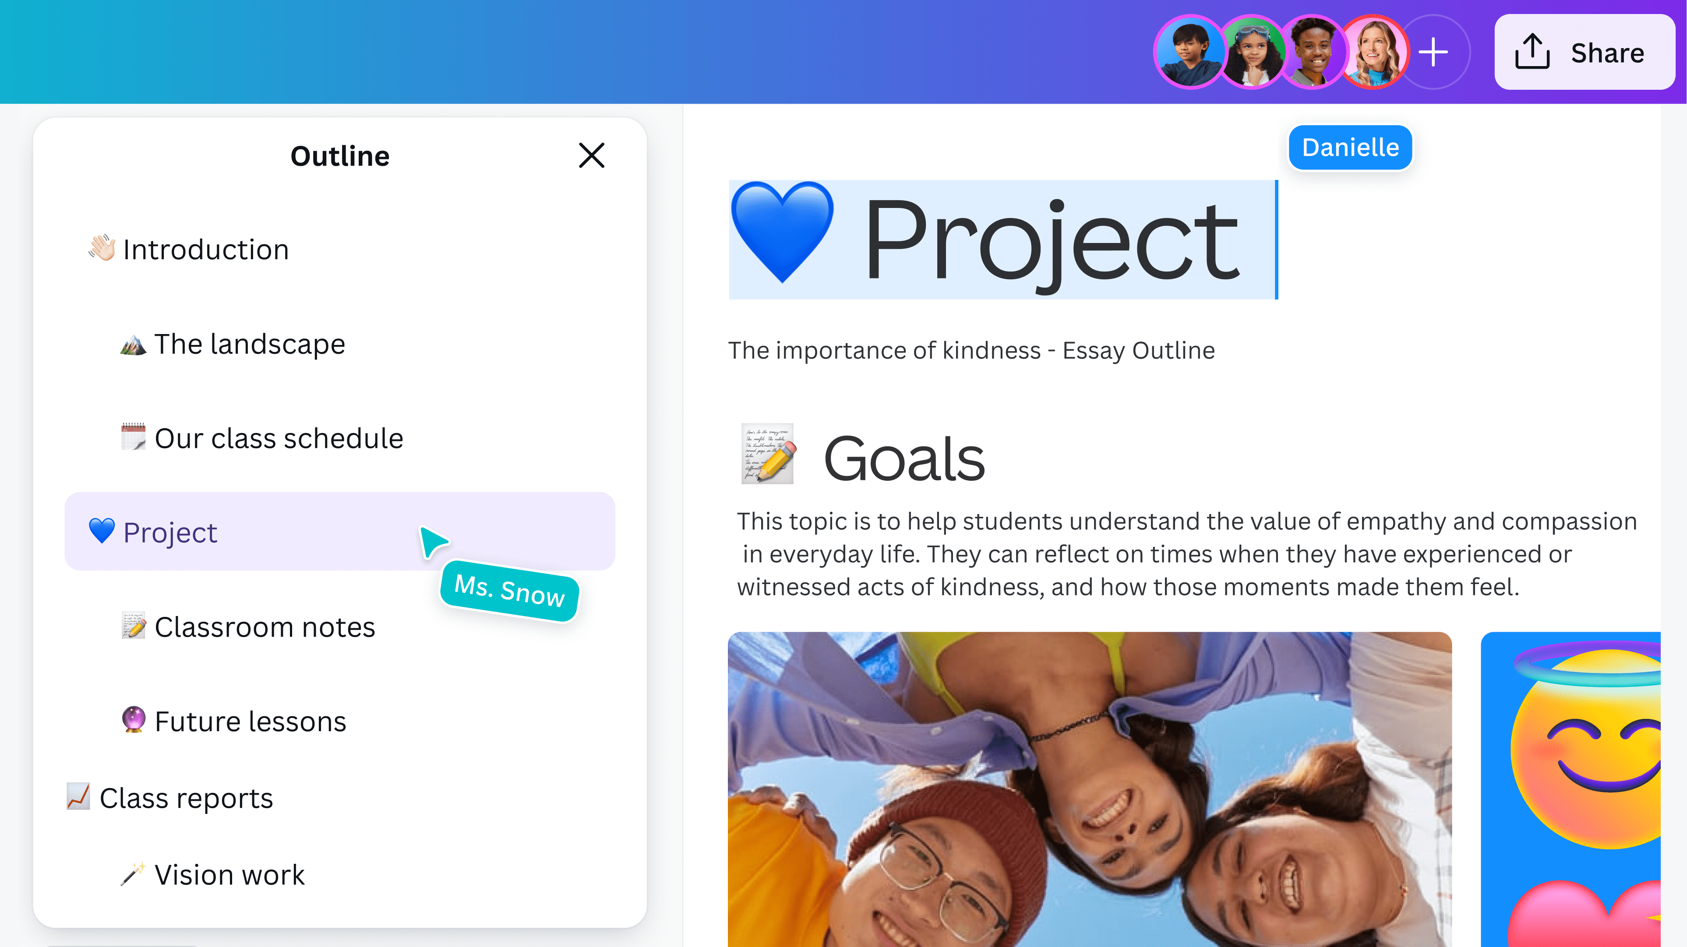Click the Danielle cursor name label

[1350, 147]
